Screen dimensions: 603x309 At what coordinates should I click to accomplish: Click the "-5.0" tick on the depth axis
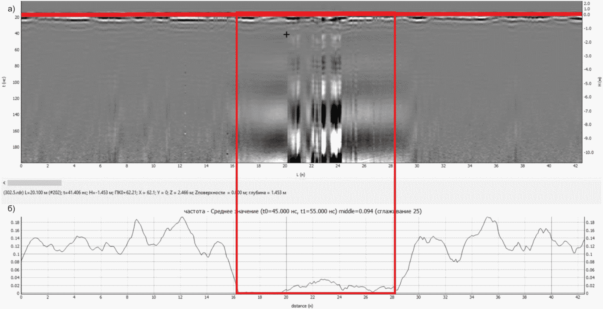[x=587, y=83]
